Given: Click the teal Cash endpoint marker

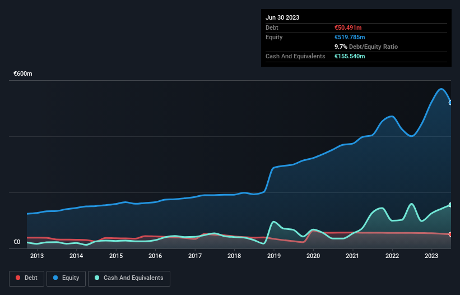Looking at the screenshot, I should (450, 205).
